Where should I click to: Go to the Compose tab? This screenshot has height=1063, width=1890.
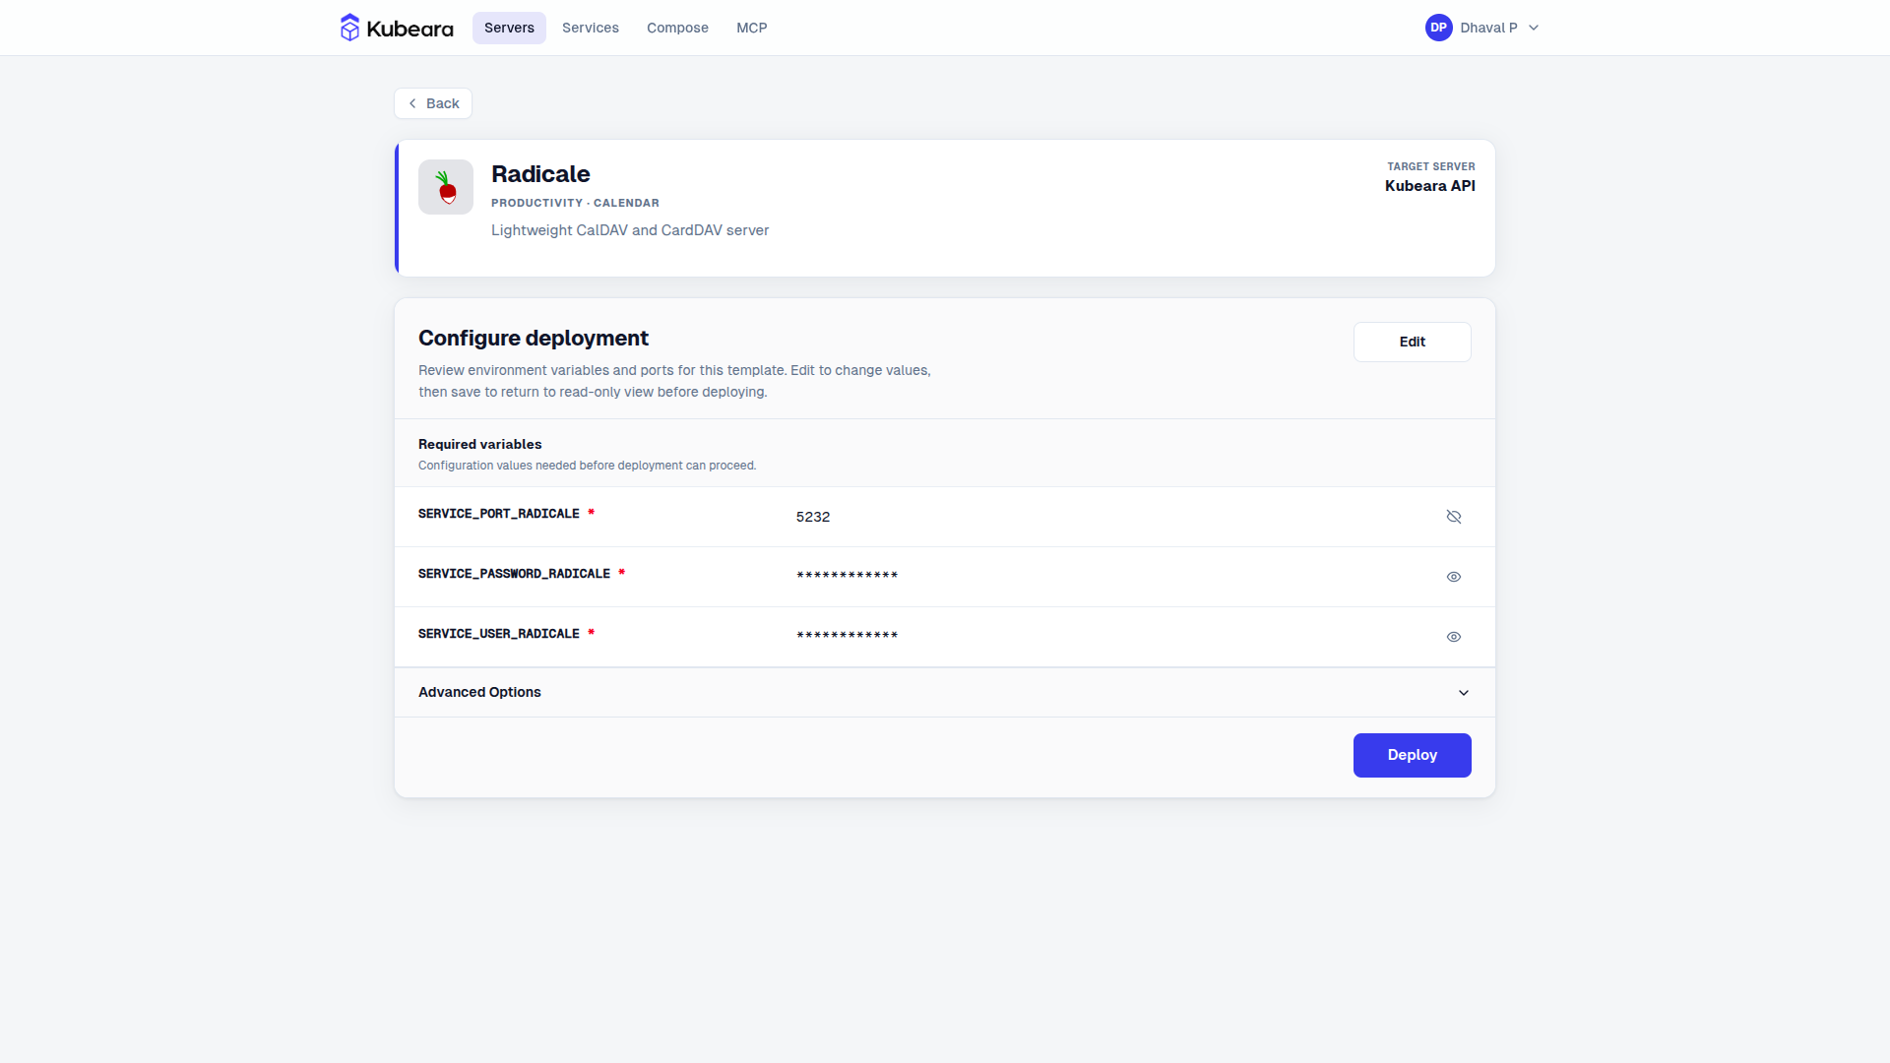[x=677, y=28]
